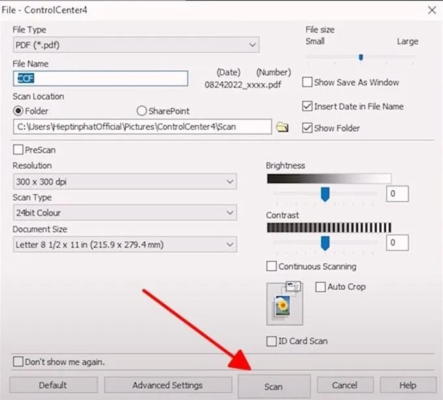Click the contrast striped bar
443x400 pixels.
coord(329,227)
